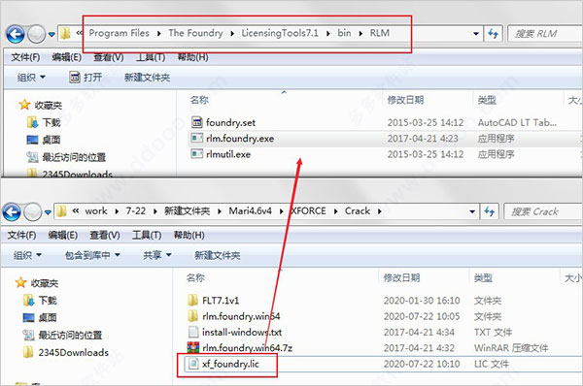Click the folder icon in RLM address bar

[65, 33]
